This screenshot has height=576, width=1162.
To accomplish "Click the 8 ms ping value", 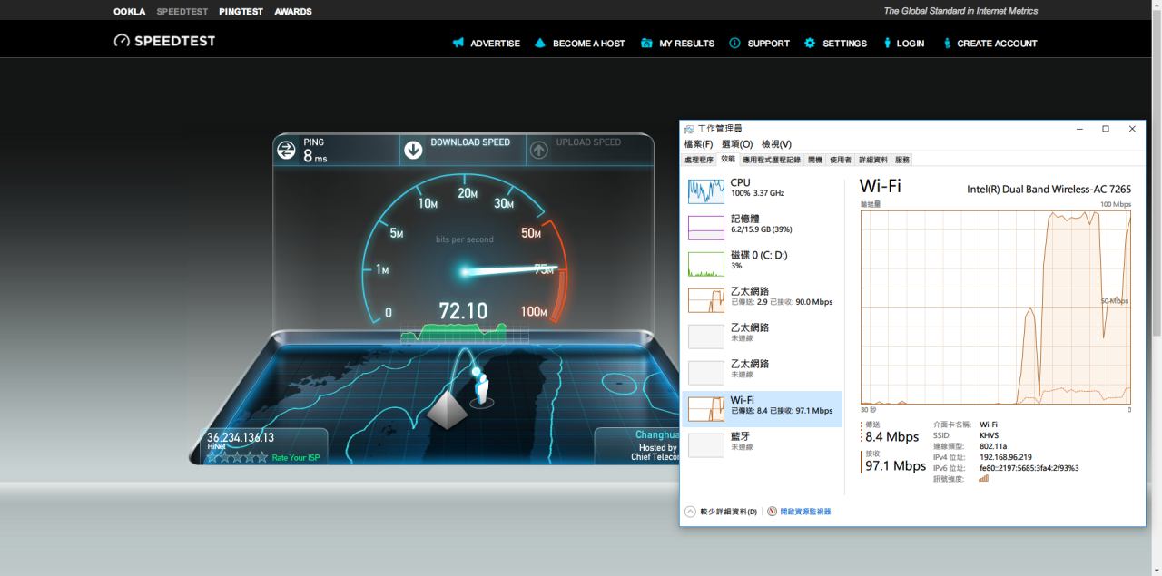I will [x=315, y=156].
